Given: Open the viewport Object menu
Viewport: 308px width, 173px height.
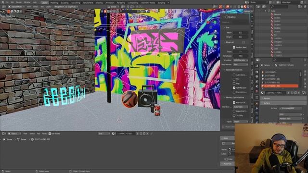Looking at the screenshot, I should pos(49,7).
